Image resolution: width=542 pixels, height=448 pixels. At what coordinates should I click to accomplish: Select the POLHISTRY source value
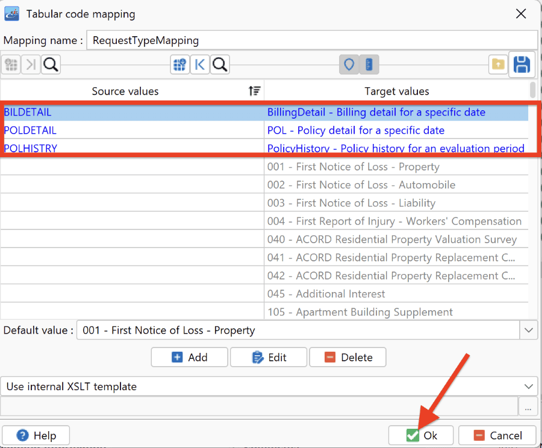[31, 148]
